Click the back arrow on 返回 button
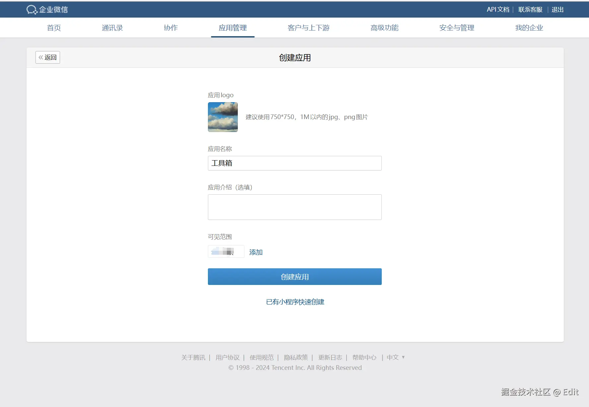 (41, 57)
